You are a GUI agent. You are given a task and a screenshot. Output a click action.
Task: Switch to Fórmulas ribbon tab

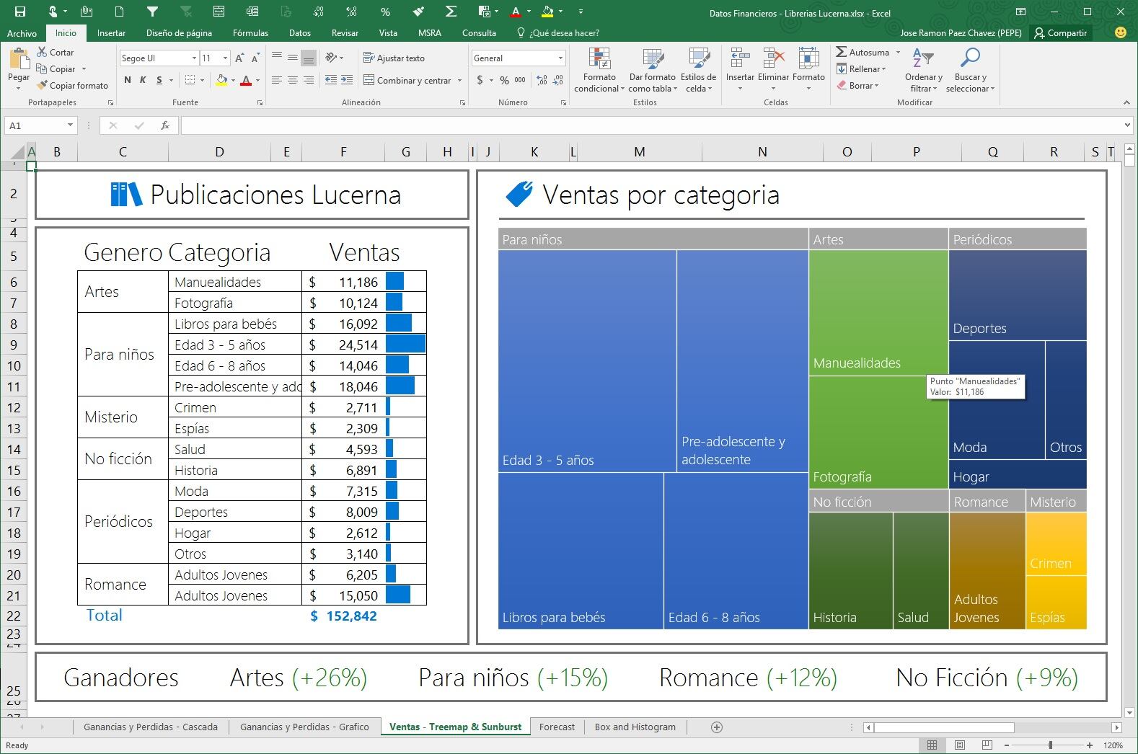coord(250,33)
